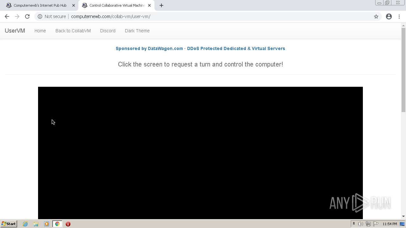This screenshot has height=228, width=406.
Task: Open Windows Explorer folder icon in taskbar
Action: (x=36, y=224)
